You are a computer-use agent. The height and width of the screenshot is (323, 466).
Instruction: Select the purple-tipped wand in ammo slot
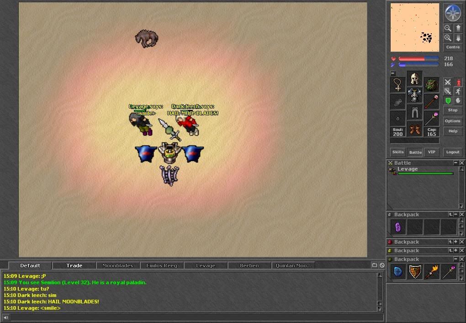[x=432, y=119]
